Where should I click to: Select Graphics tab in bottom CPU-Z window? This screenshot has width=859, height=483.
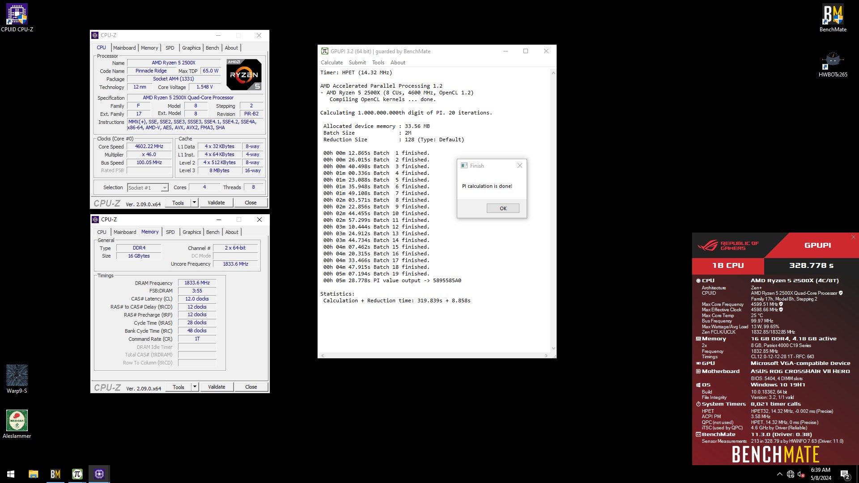191,232
